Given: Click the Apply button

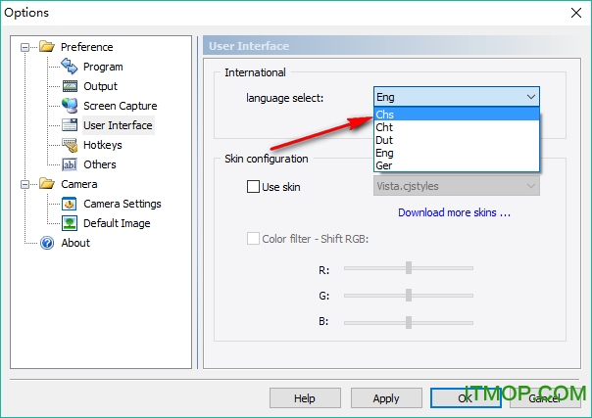Looking at the screenshot, I should click(x=386, y=398).
